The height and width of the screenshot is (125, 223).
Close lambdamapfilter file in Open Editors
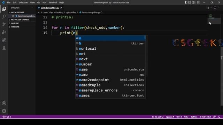click(13, 16)
